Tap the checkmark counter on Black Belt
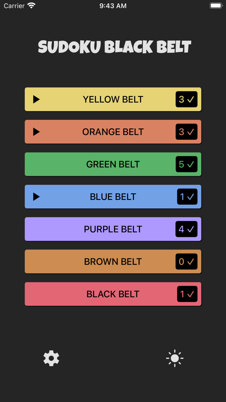 (x=187, y=294)
